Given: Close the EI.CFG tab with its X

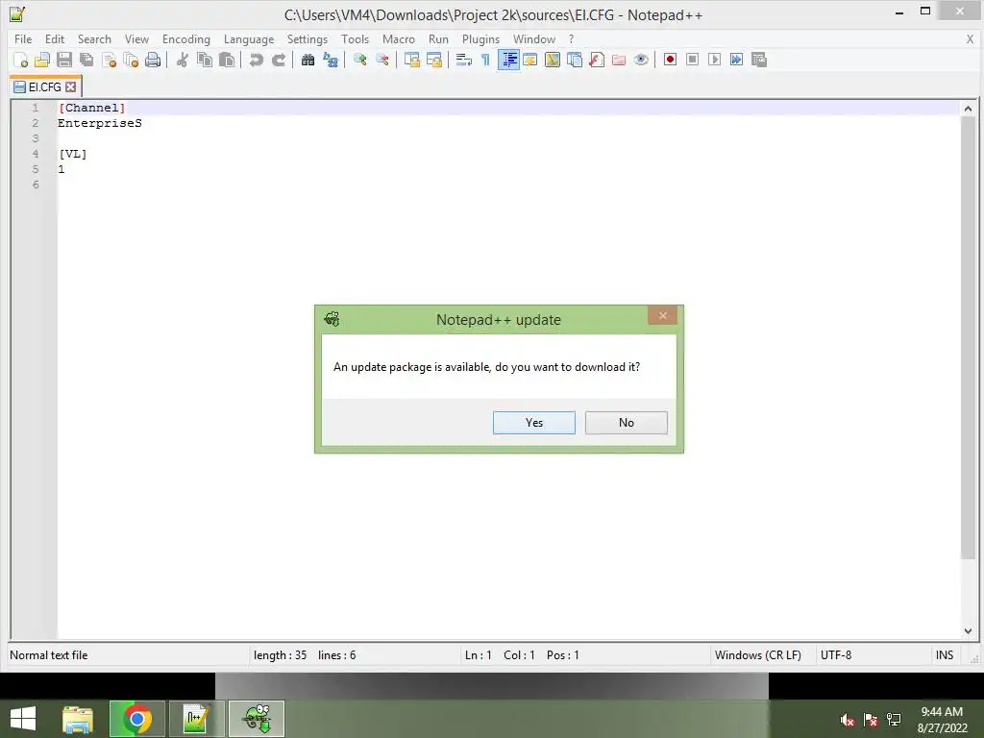Looking at the screenshot, I should coord(71,86).
